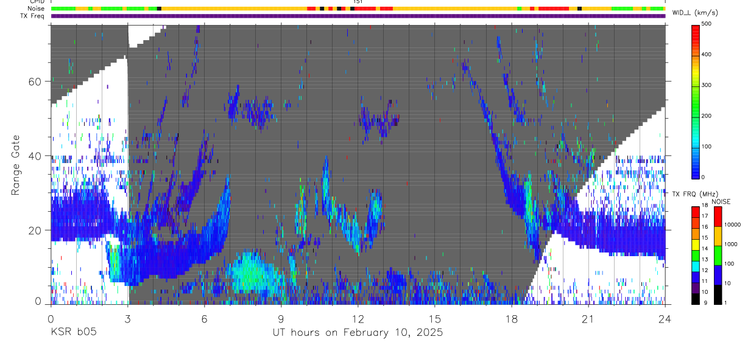Click the 200 label on the WID scale
Image resolution: width=748 pixels, height=345 pixels.
708,116
